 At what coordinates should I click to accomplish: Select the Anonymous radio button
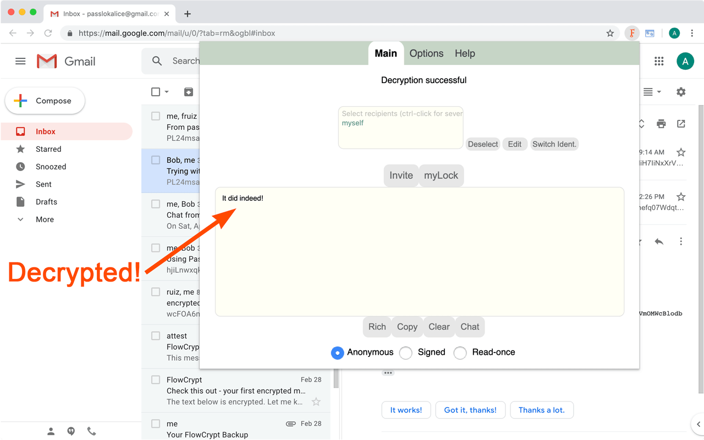tap(337, 353)
